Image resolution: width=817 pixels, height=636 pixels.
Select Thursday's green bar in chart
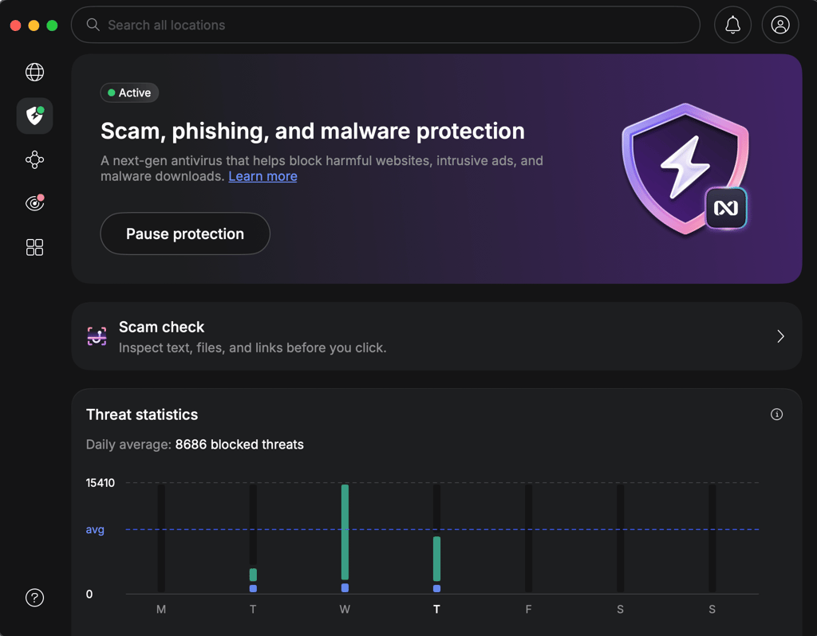(436, 559)
